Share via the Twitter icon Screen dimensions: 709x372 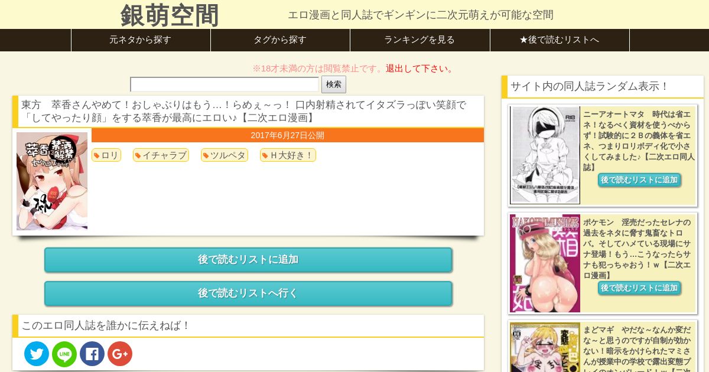[x=37, y=354]
